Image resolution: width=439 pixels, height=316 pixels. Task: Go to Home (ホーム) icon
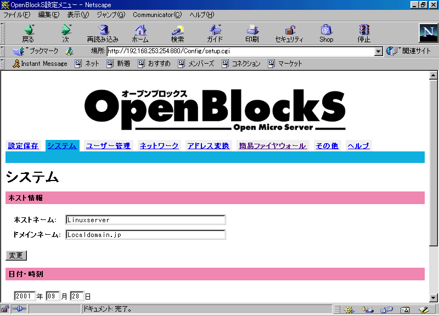[140, 33]
